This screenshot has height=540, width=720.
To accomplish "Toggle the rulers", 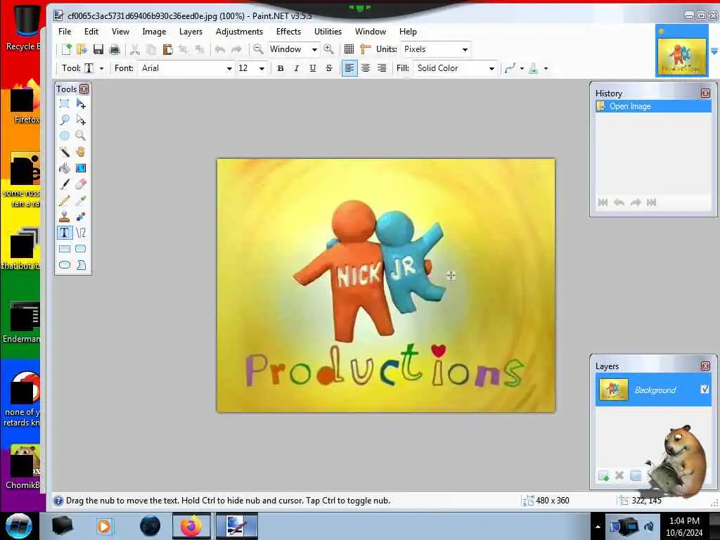I will click(x=366, y=49).
